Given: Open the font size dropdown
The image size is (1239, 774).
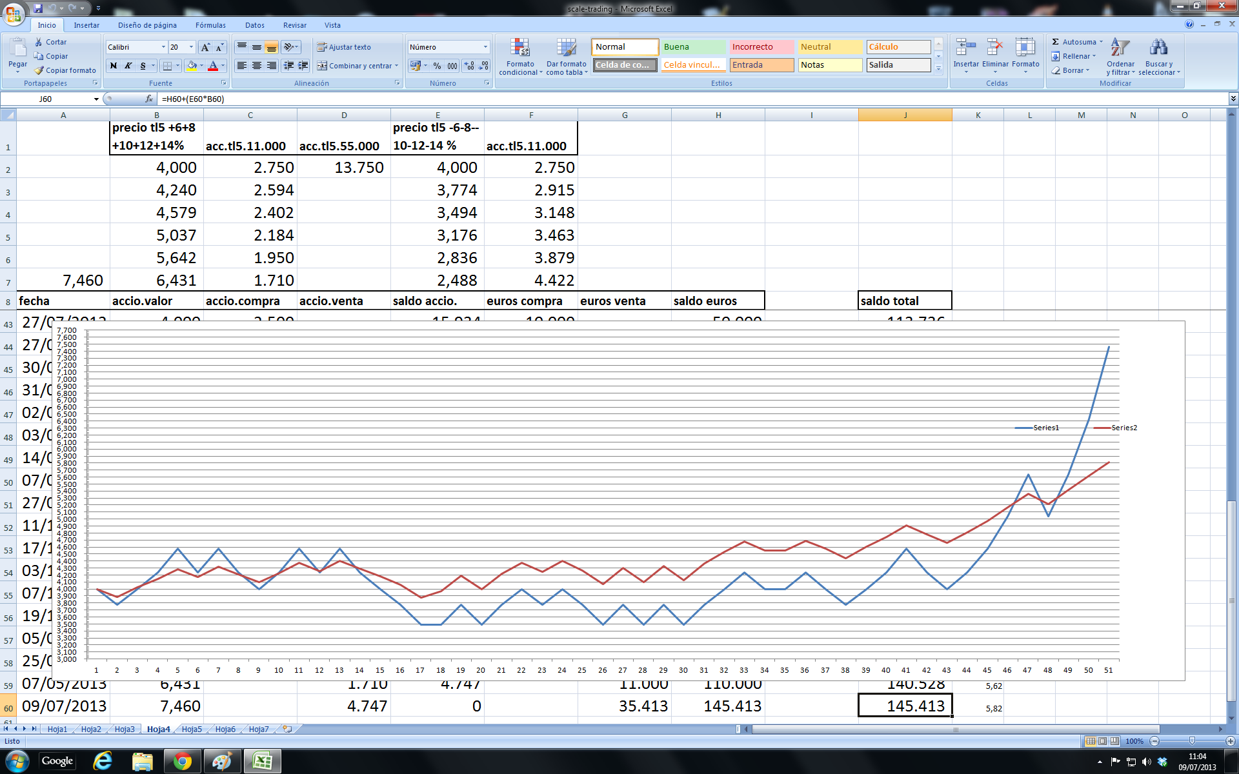Looking at the screenshot, I should (x=191, y=47).
